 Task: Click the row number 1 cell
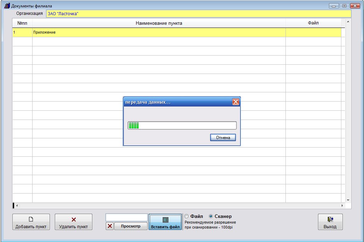click(22, 32)
